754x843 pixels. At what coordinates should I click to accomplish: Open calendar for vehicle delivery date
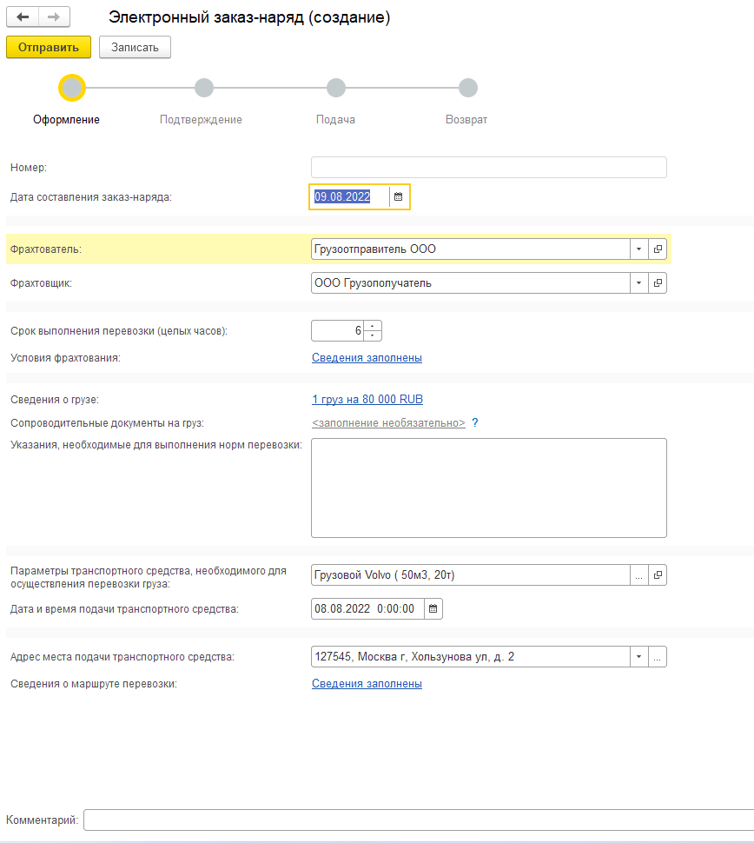click(433, 608)
